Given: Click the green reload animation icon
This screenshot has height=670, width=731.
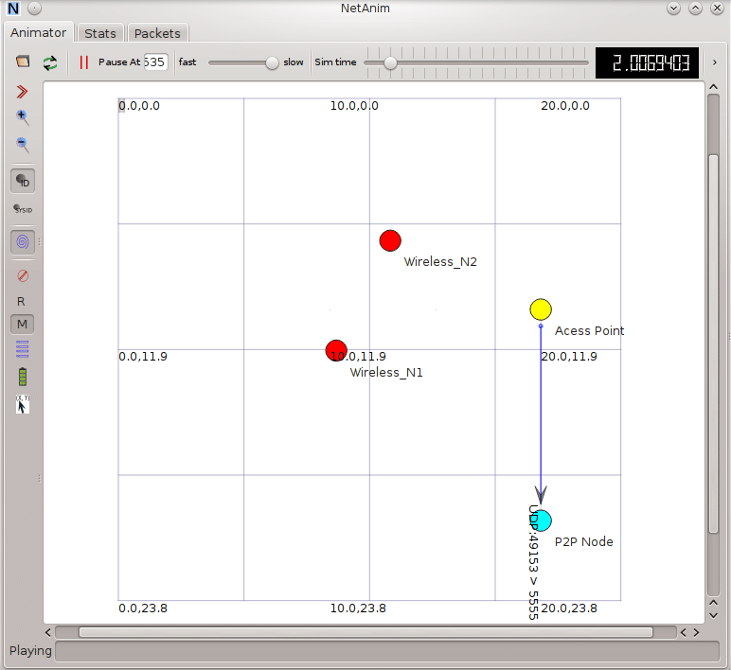Looking at the screenshot, I should coord(49,62).
